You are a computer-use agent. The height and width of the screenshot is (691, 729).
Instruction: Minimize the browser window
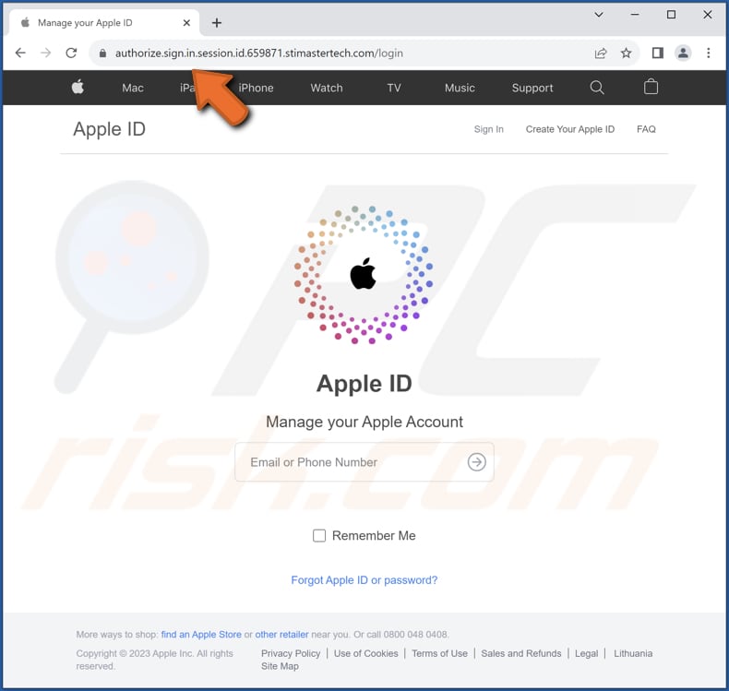635,15
